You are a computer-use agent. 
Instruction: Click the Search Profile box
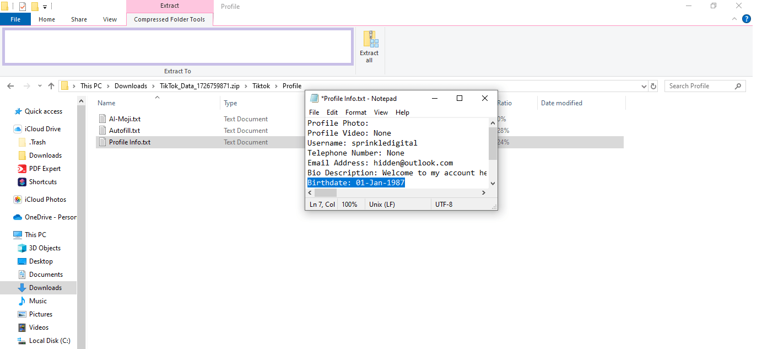click(700, 86)
